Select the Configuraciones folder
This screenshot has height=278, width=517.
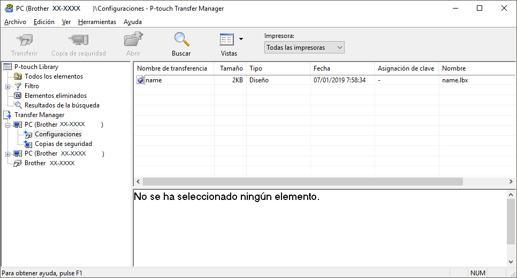point(58,134)
